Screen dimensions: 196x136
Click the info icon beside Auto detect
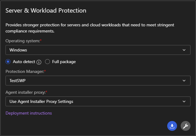[x=39, y=62]
